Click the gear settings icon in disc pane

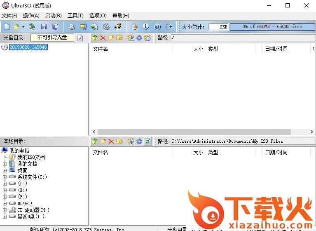click(x=139, y=38)
